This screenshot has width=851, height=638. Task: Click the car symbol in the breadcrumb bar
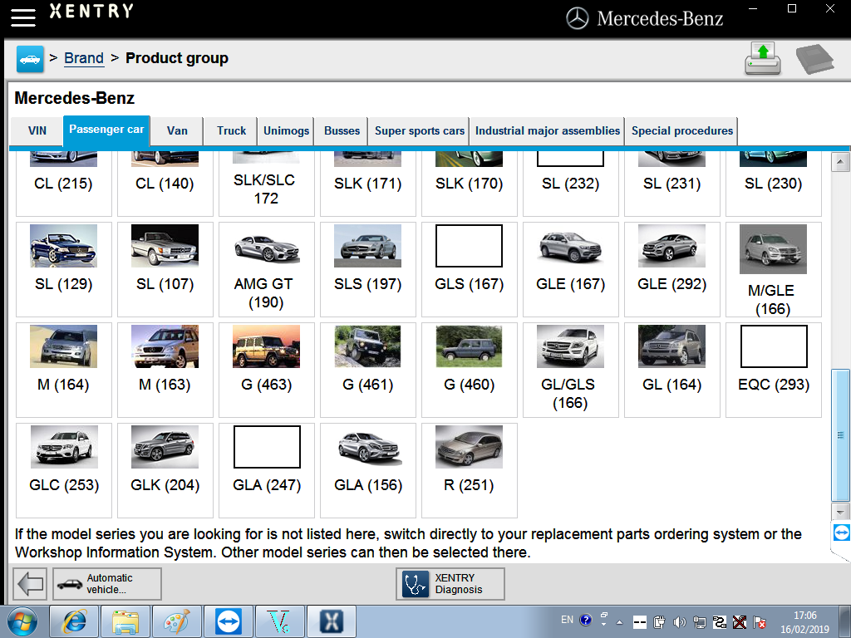30,58
